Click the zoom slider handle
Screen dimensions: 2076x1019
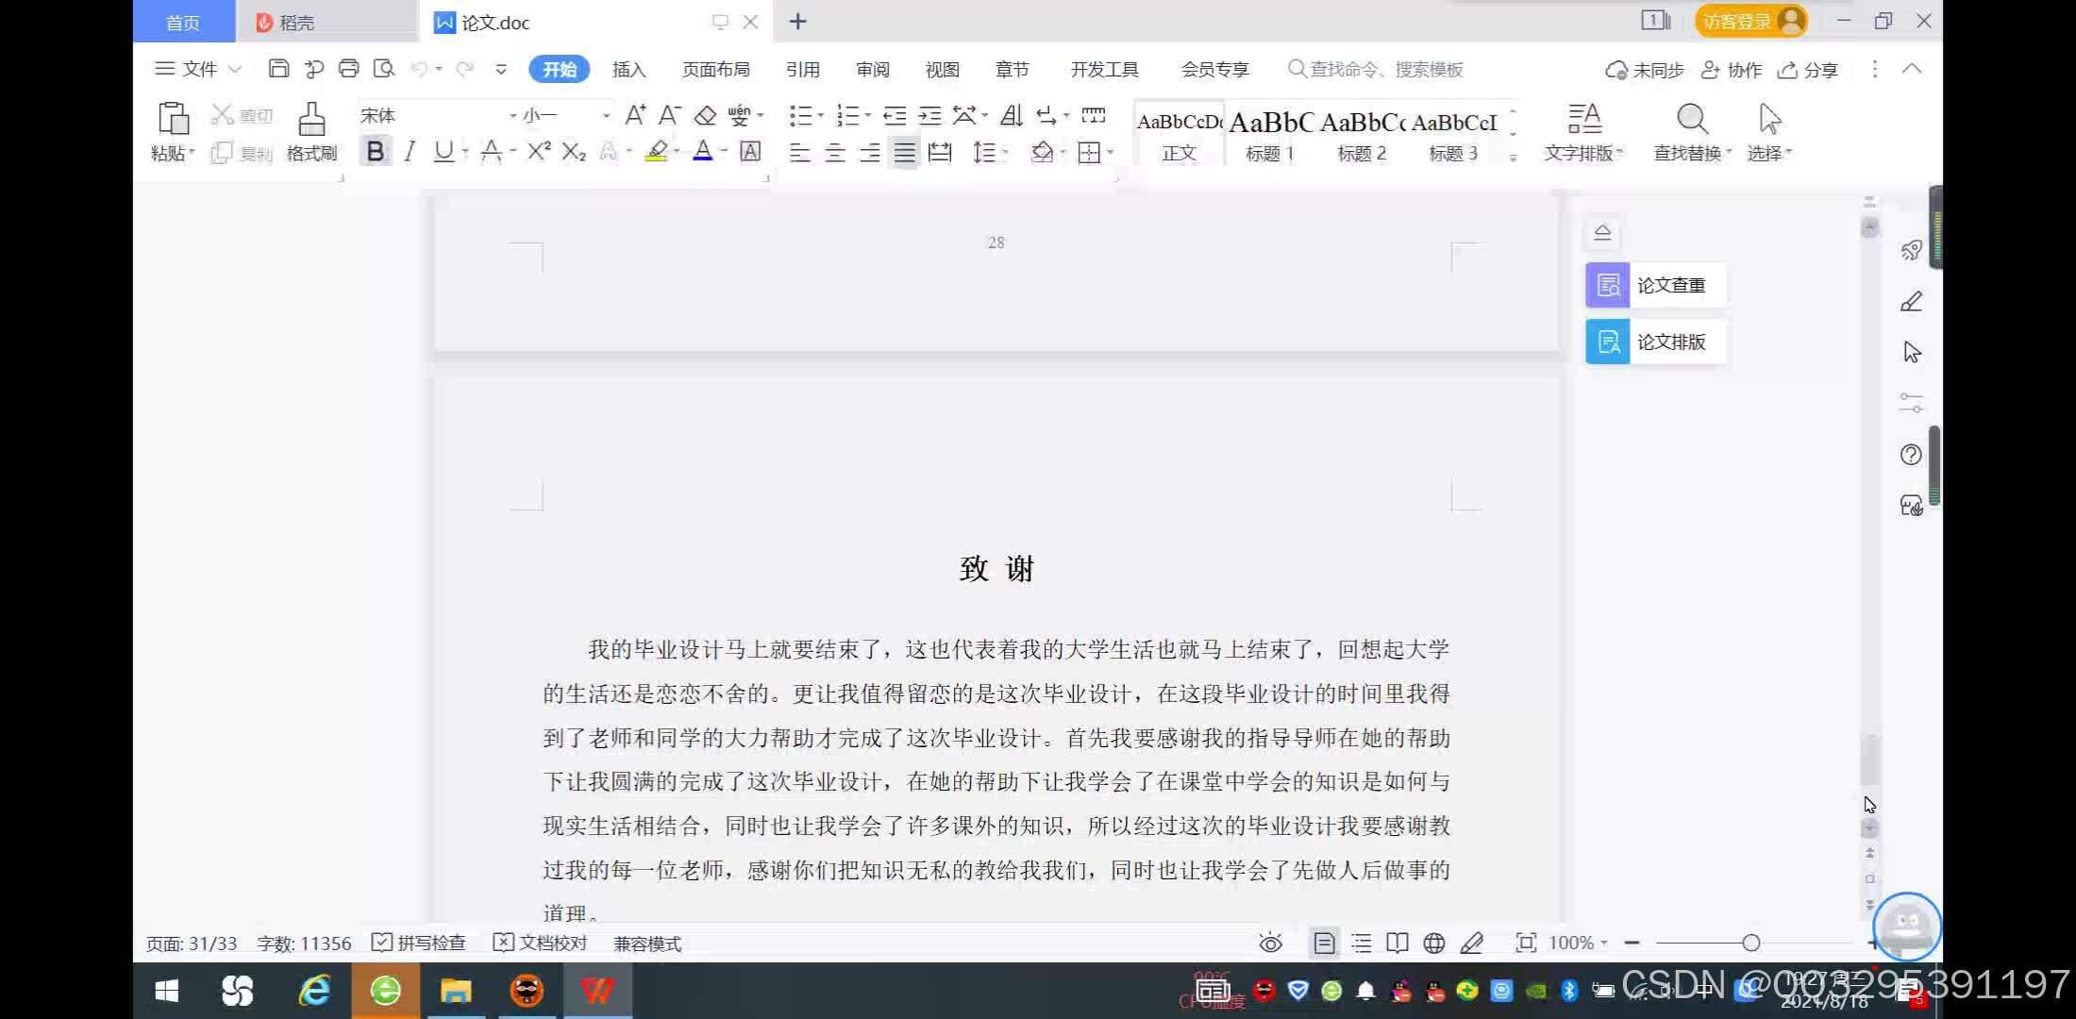(1751, 943)
